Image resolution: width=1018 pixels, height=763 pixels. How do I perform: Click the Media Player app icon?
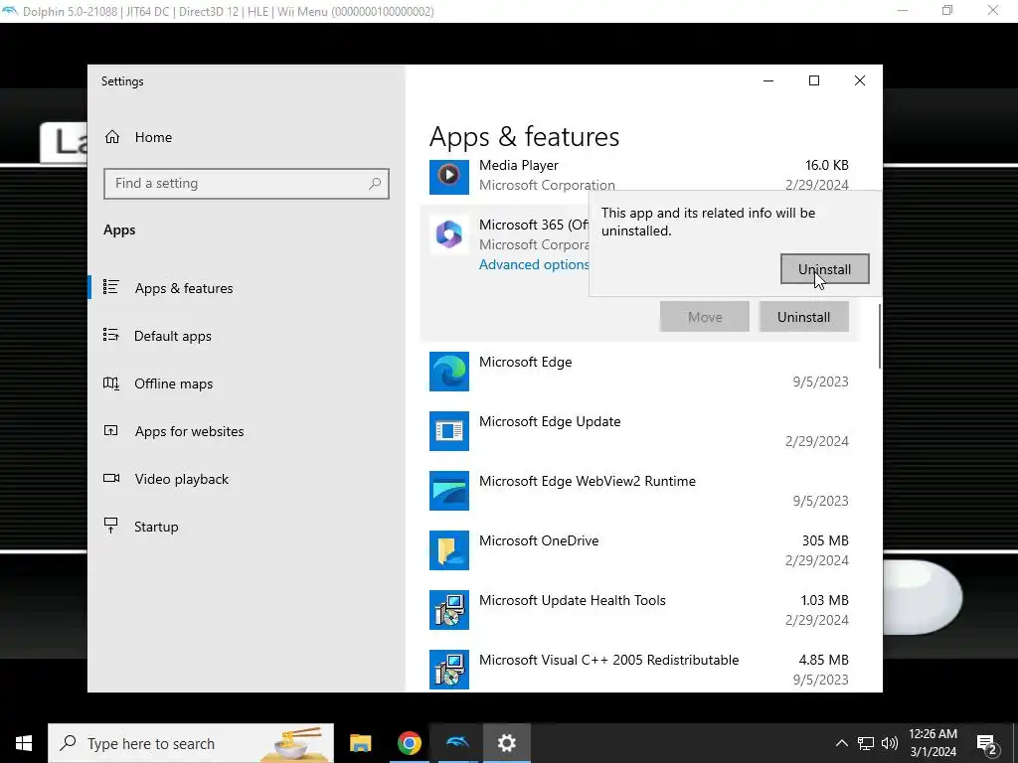(448, 175)
